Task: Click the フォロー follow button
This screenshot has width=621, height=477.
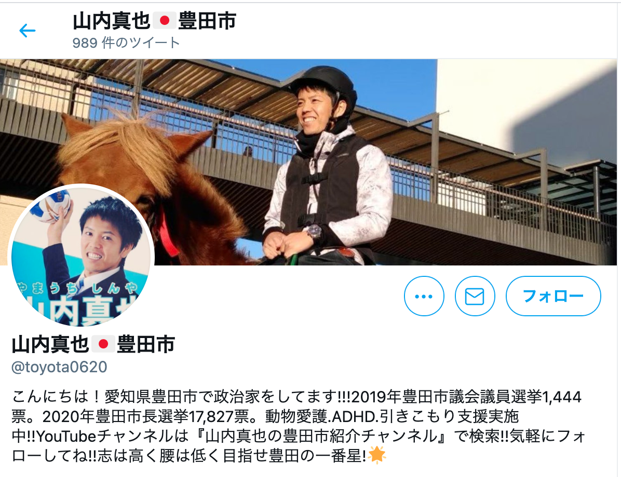Action: [553, 296]
